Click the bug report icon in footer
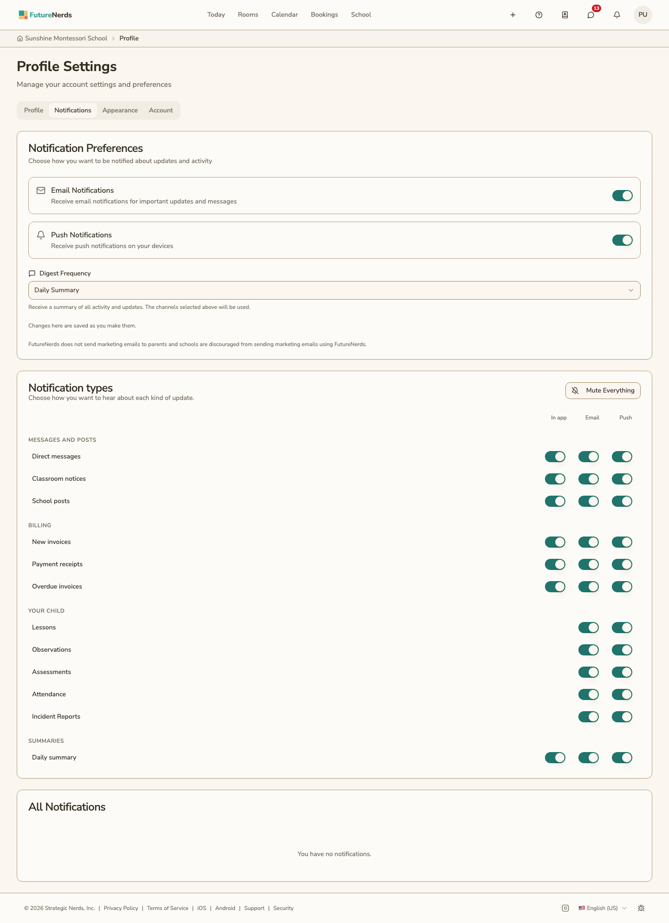 pos(641,908)
